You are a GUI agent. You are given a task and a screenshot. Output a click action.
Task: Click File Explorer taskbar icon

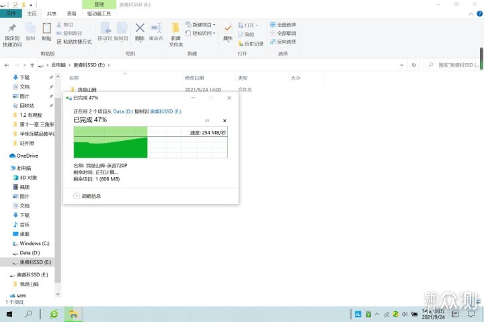(x=73, y=315)
